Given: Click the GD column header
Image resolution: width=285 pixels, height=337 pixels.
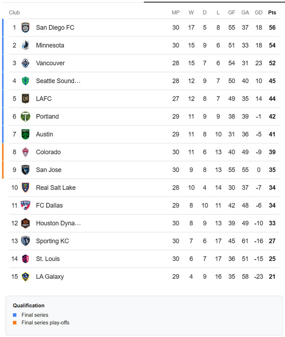Looking at the screenshot, I should (259, 13).
